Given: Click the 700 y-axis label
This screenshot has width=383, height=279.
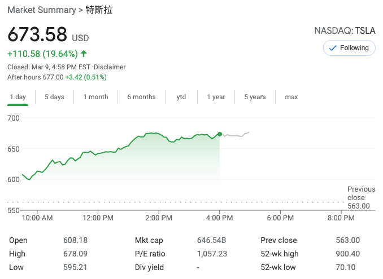Looking at the screenshot, I should (x=14, y=118).
